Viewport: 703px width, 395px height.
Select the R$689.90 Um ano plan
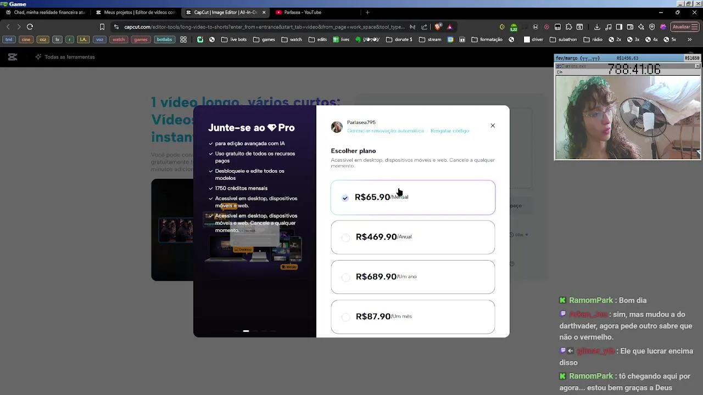click(413, 277)
